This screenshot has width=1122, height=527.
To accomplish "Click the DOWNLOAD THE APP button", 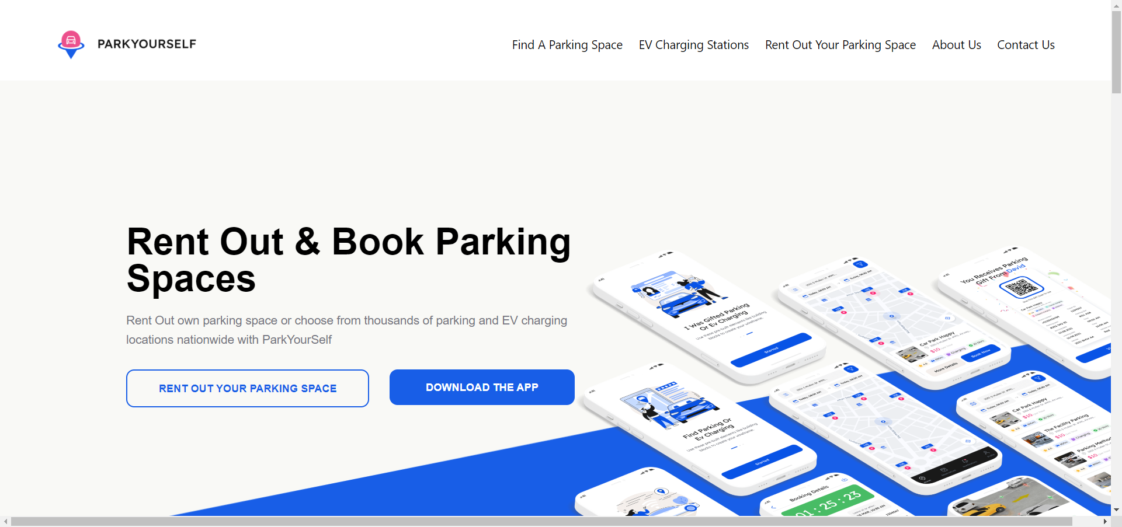I will pyautogui.click(x=482, y=387).
